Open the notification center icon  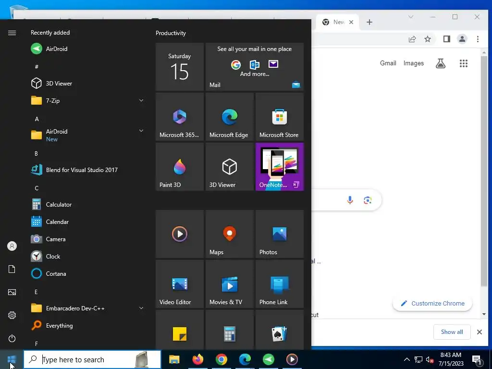click(x=477, y=360)
